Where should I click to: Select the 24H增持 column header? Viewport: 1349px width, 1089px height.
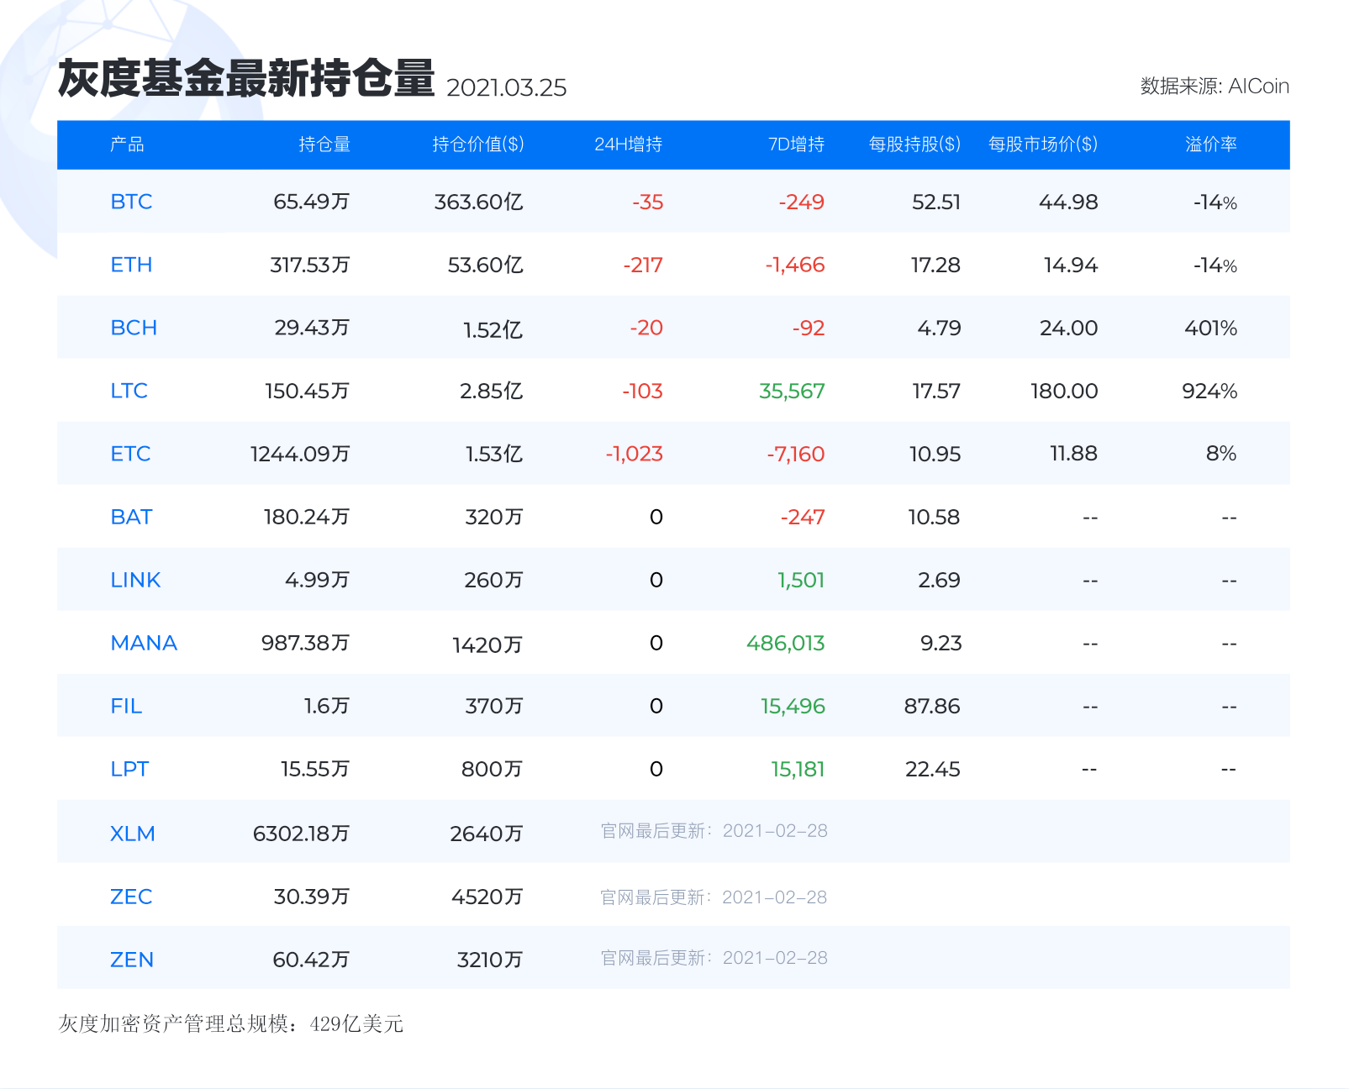[x=628, y=145]
